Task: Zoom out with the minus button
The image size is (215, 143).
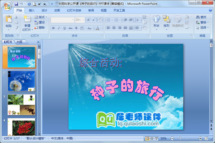Action: click(x=172, y=138)
